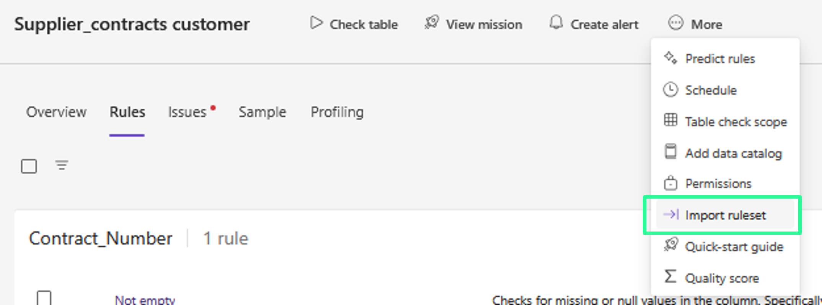Click the Create alert bell icon

556,23
